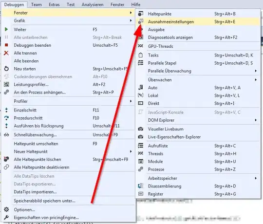This screenshot has height=224, width=263.
Task: Click the red X Alle trennen icon
Action: (x=6, y=53)
